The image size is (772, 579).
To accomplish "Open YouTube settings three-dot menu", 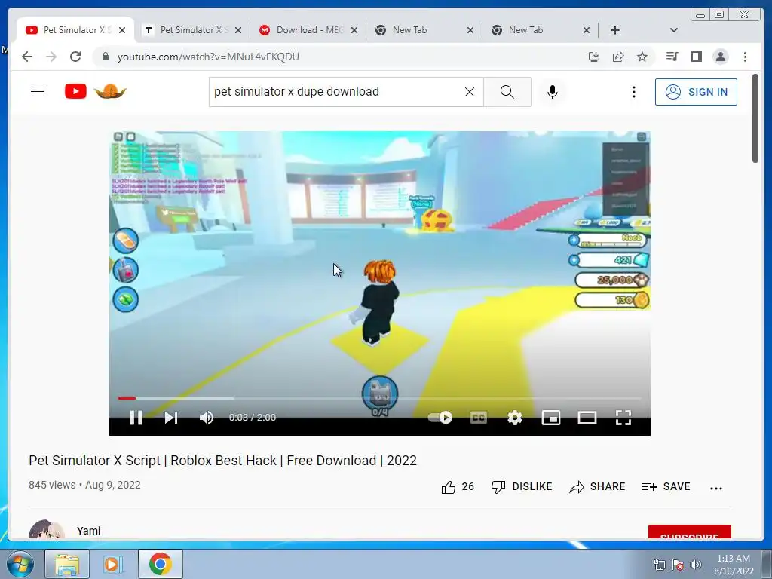I will (633, 92).
